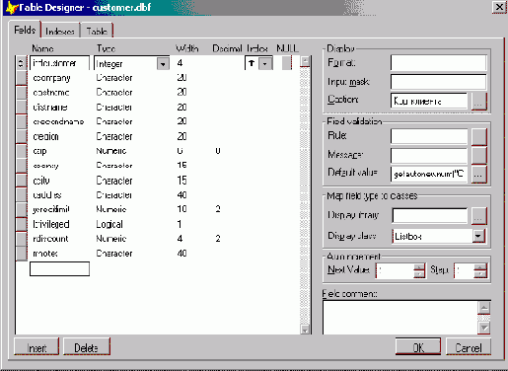Select the mnotes field name
The width and height of the screenshot is (508, 371).
pos(45,254)
